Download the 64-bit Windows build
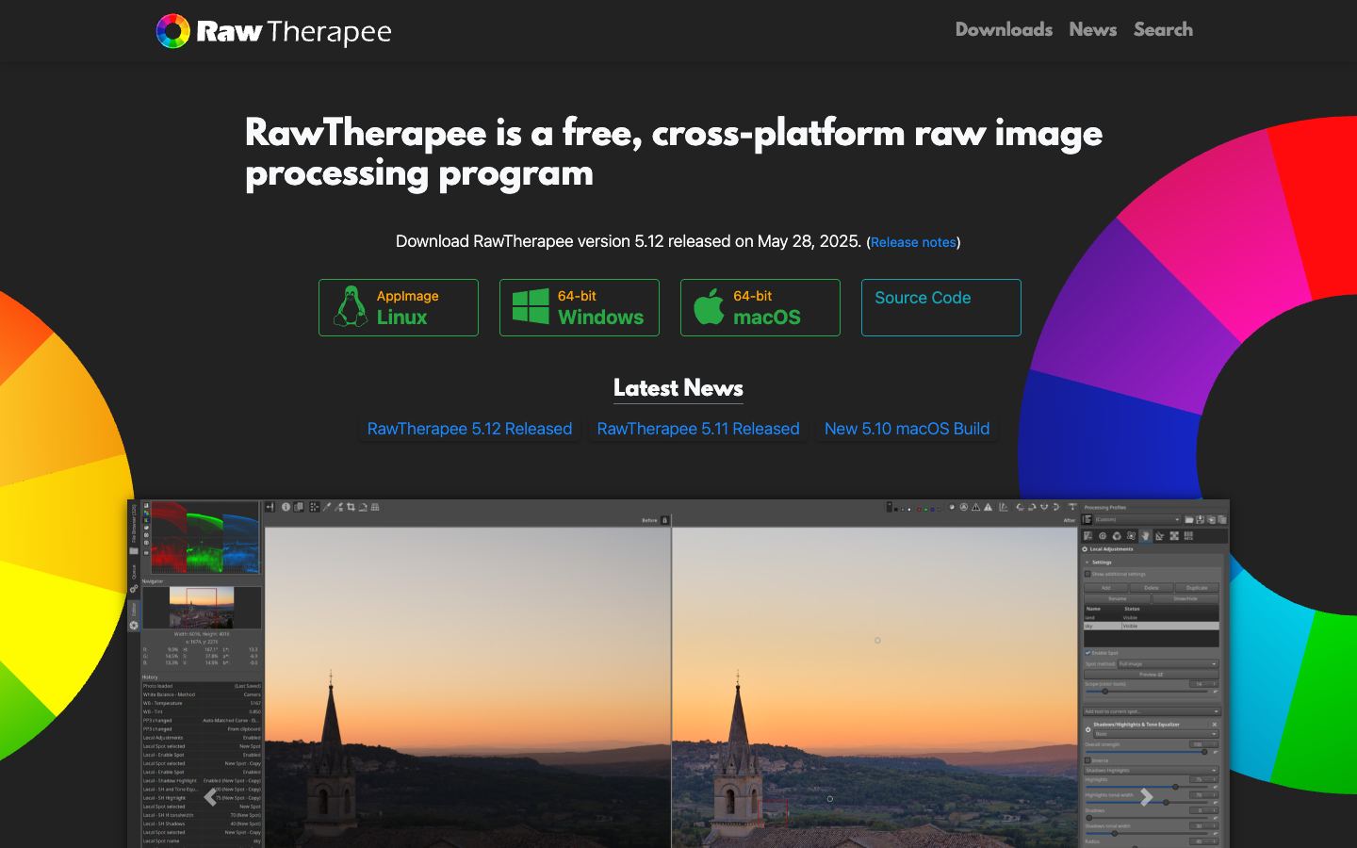 (x=580, y=307)
